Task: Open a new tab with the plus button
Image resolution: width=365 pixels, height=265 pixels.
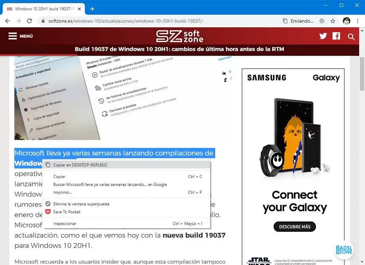Action: point(92,9)
